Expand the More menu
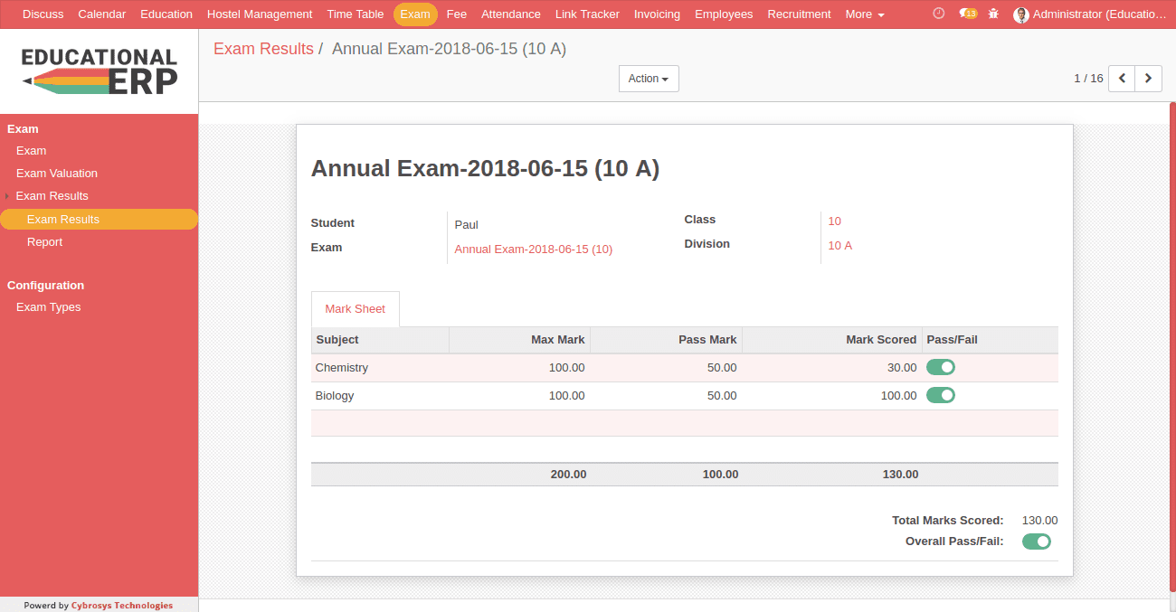1176x612 pixels. click(865, 14)
